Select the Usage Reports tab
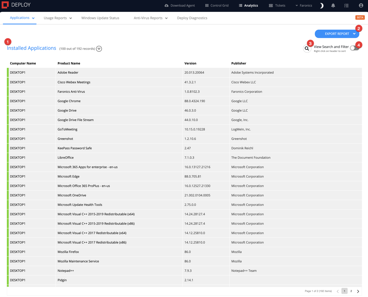The width and height of the screenshot is (368, 297). click(x=55, y=18)
